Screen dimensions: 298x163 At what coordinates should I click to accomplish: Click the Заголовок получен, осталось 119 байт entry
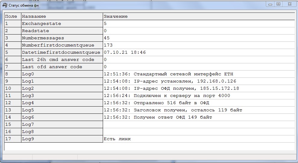point(199,110)
